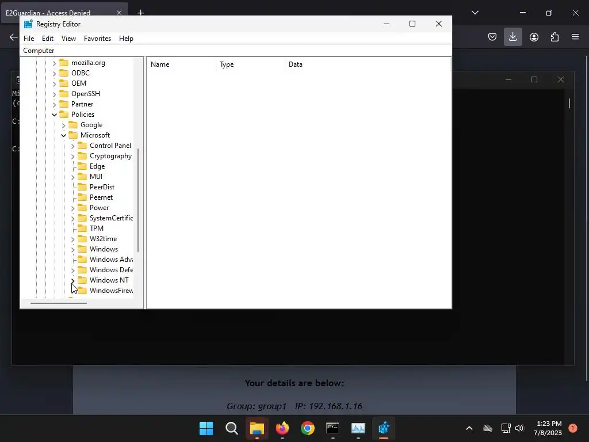589x442 pixels.
Task: Open the Firefox extensions icon
Action: (x=554, y=37)
